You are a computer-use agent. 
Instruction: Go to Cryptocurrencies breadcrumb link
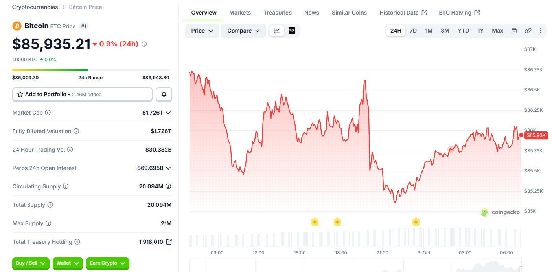coord(35,7)
